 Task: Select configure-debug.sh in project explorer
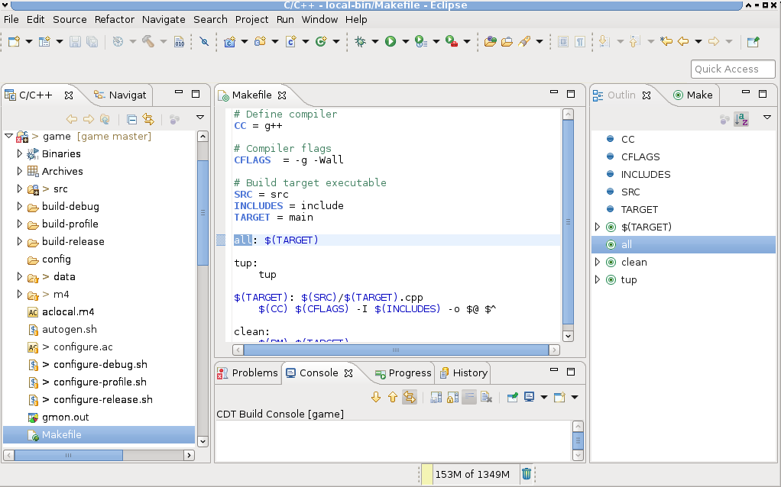[x=100, y=364]
